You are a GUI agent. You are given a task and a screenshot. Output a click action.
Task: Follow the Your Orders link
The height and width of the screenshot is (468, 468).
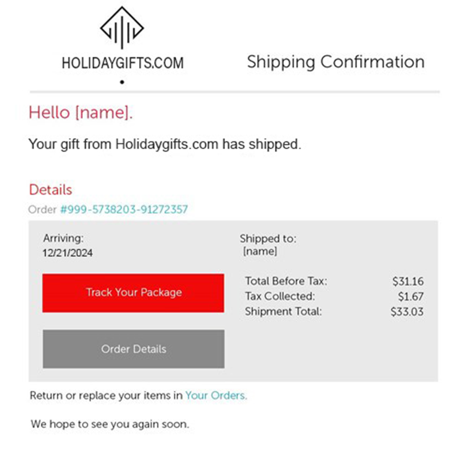pyautogui.click(x=216, y=395)
